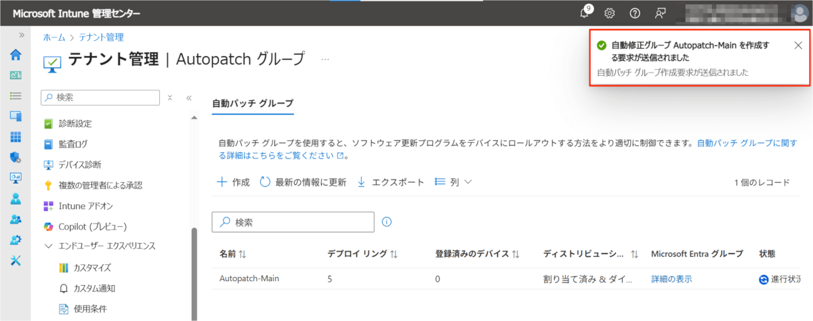Sort by 名前 column header

232,254
